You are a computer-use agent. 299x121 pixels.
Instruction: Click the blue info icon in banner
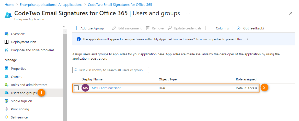[x=78, y=39]
